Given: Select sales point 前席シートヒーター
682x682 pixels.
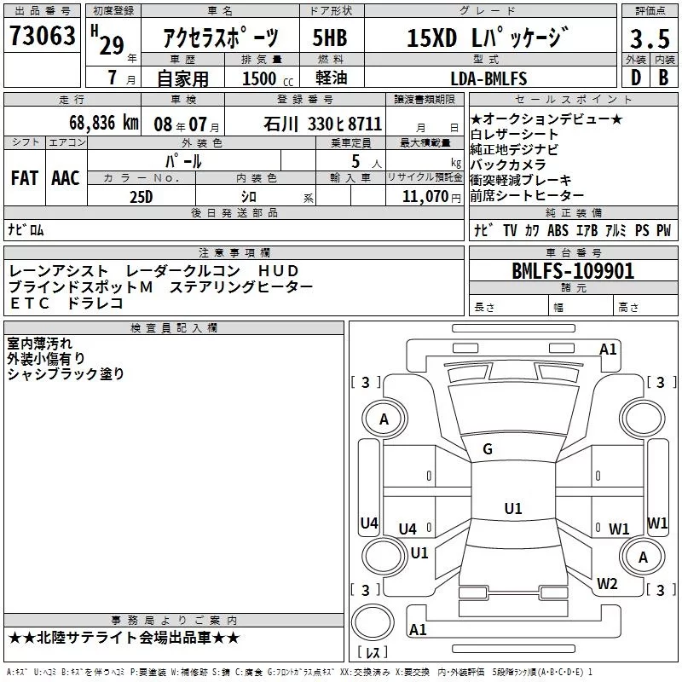Looking at the screenshot, I should click(x=527, y=196).
